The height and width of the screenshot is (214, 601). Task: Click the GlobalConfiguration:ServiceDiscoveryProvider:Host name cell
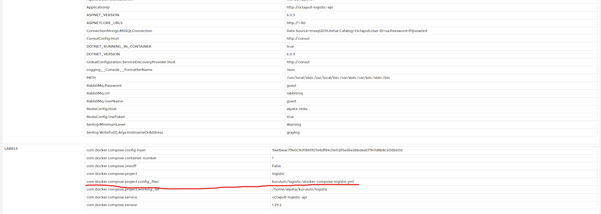pyautogui.click(x=131, y=62)
